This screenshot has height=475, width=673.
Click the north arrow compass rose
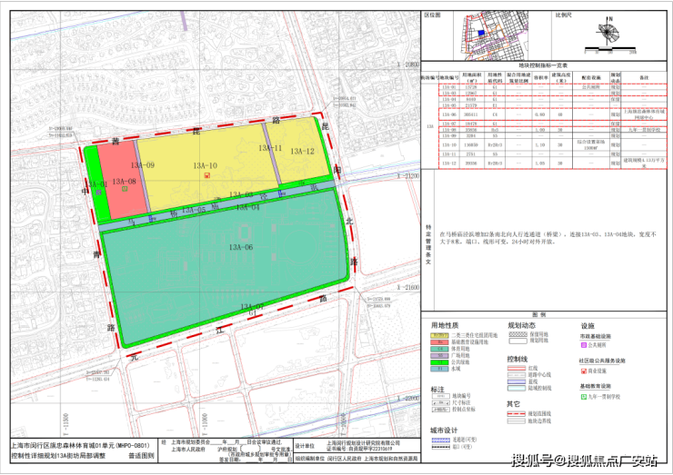coord(607,32)
